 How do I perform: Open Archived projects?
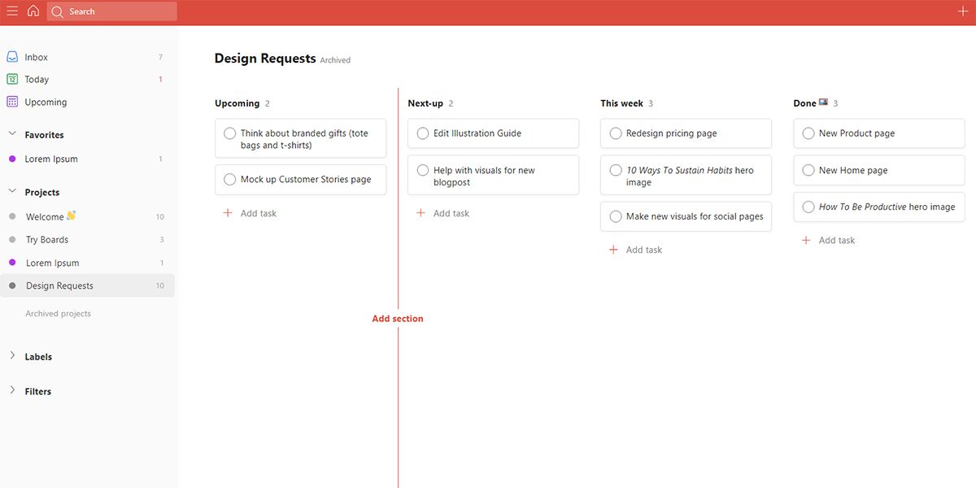tap(58, 313)
